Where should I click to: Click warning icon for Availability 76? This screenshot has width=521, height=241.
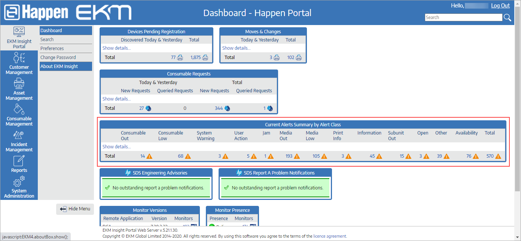tap(476, 156)
